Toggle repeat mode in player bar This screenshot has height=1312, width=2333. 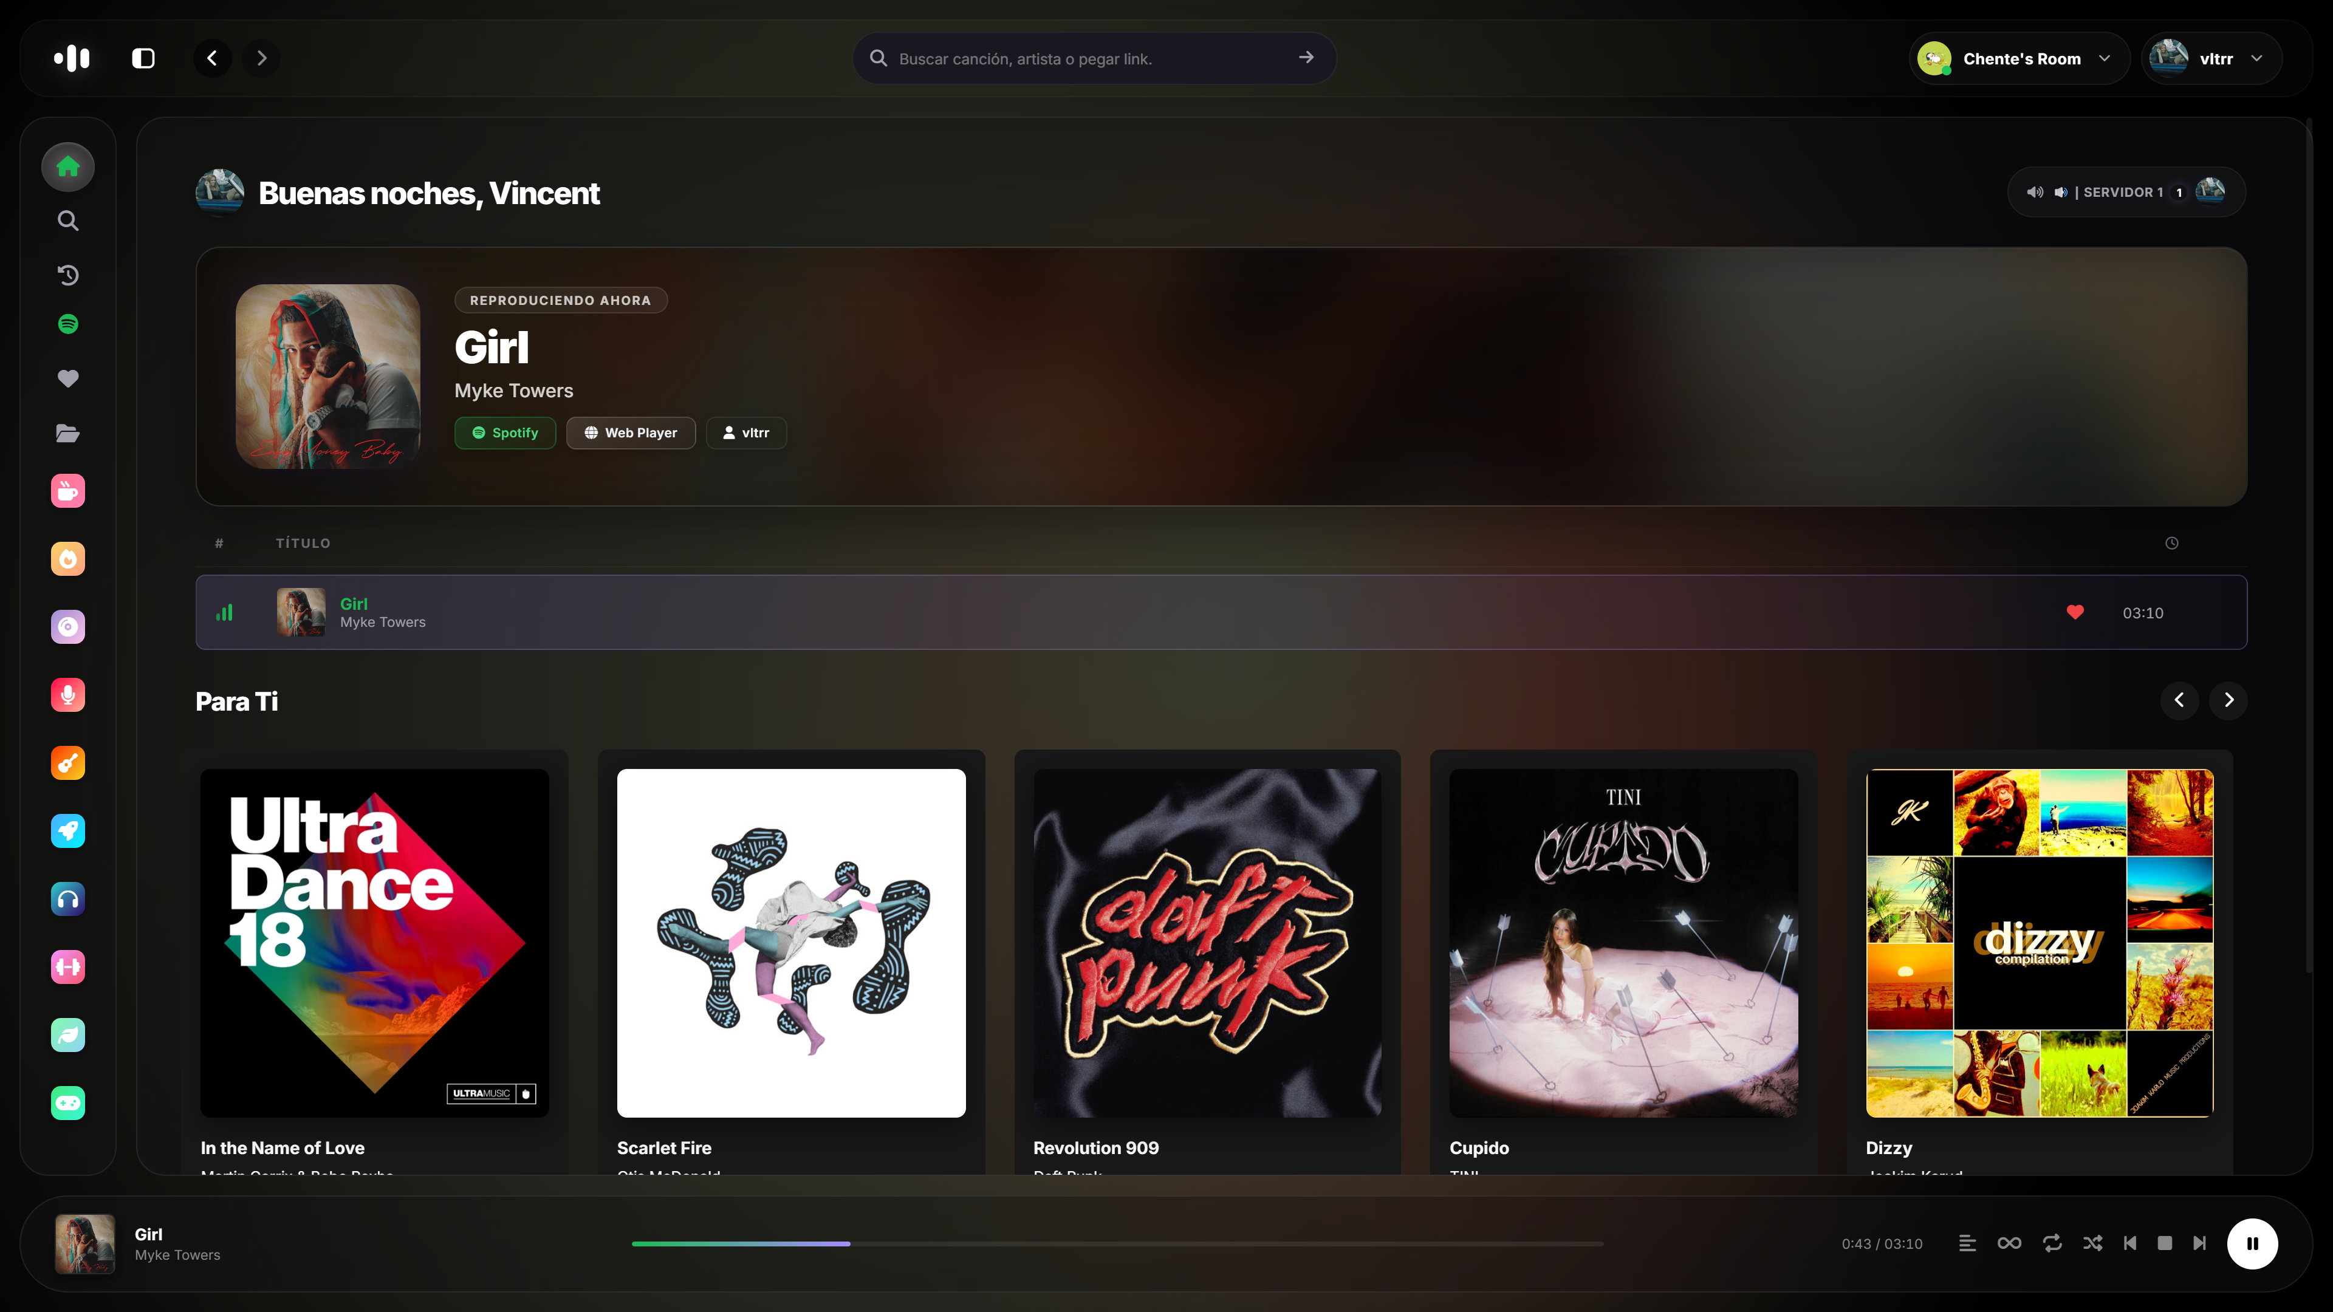click(x=2052, y=1243)
